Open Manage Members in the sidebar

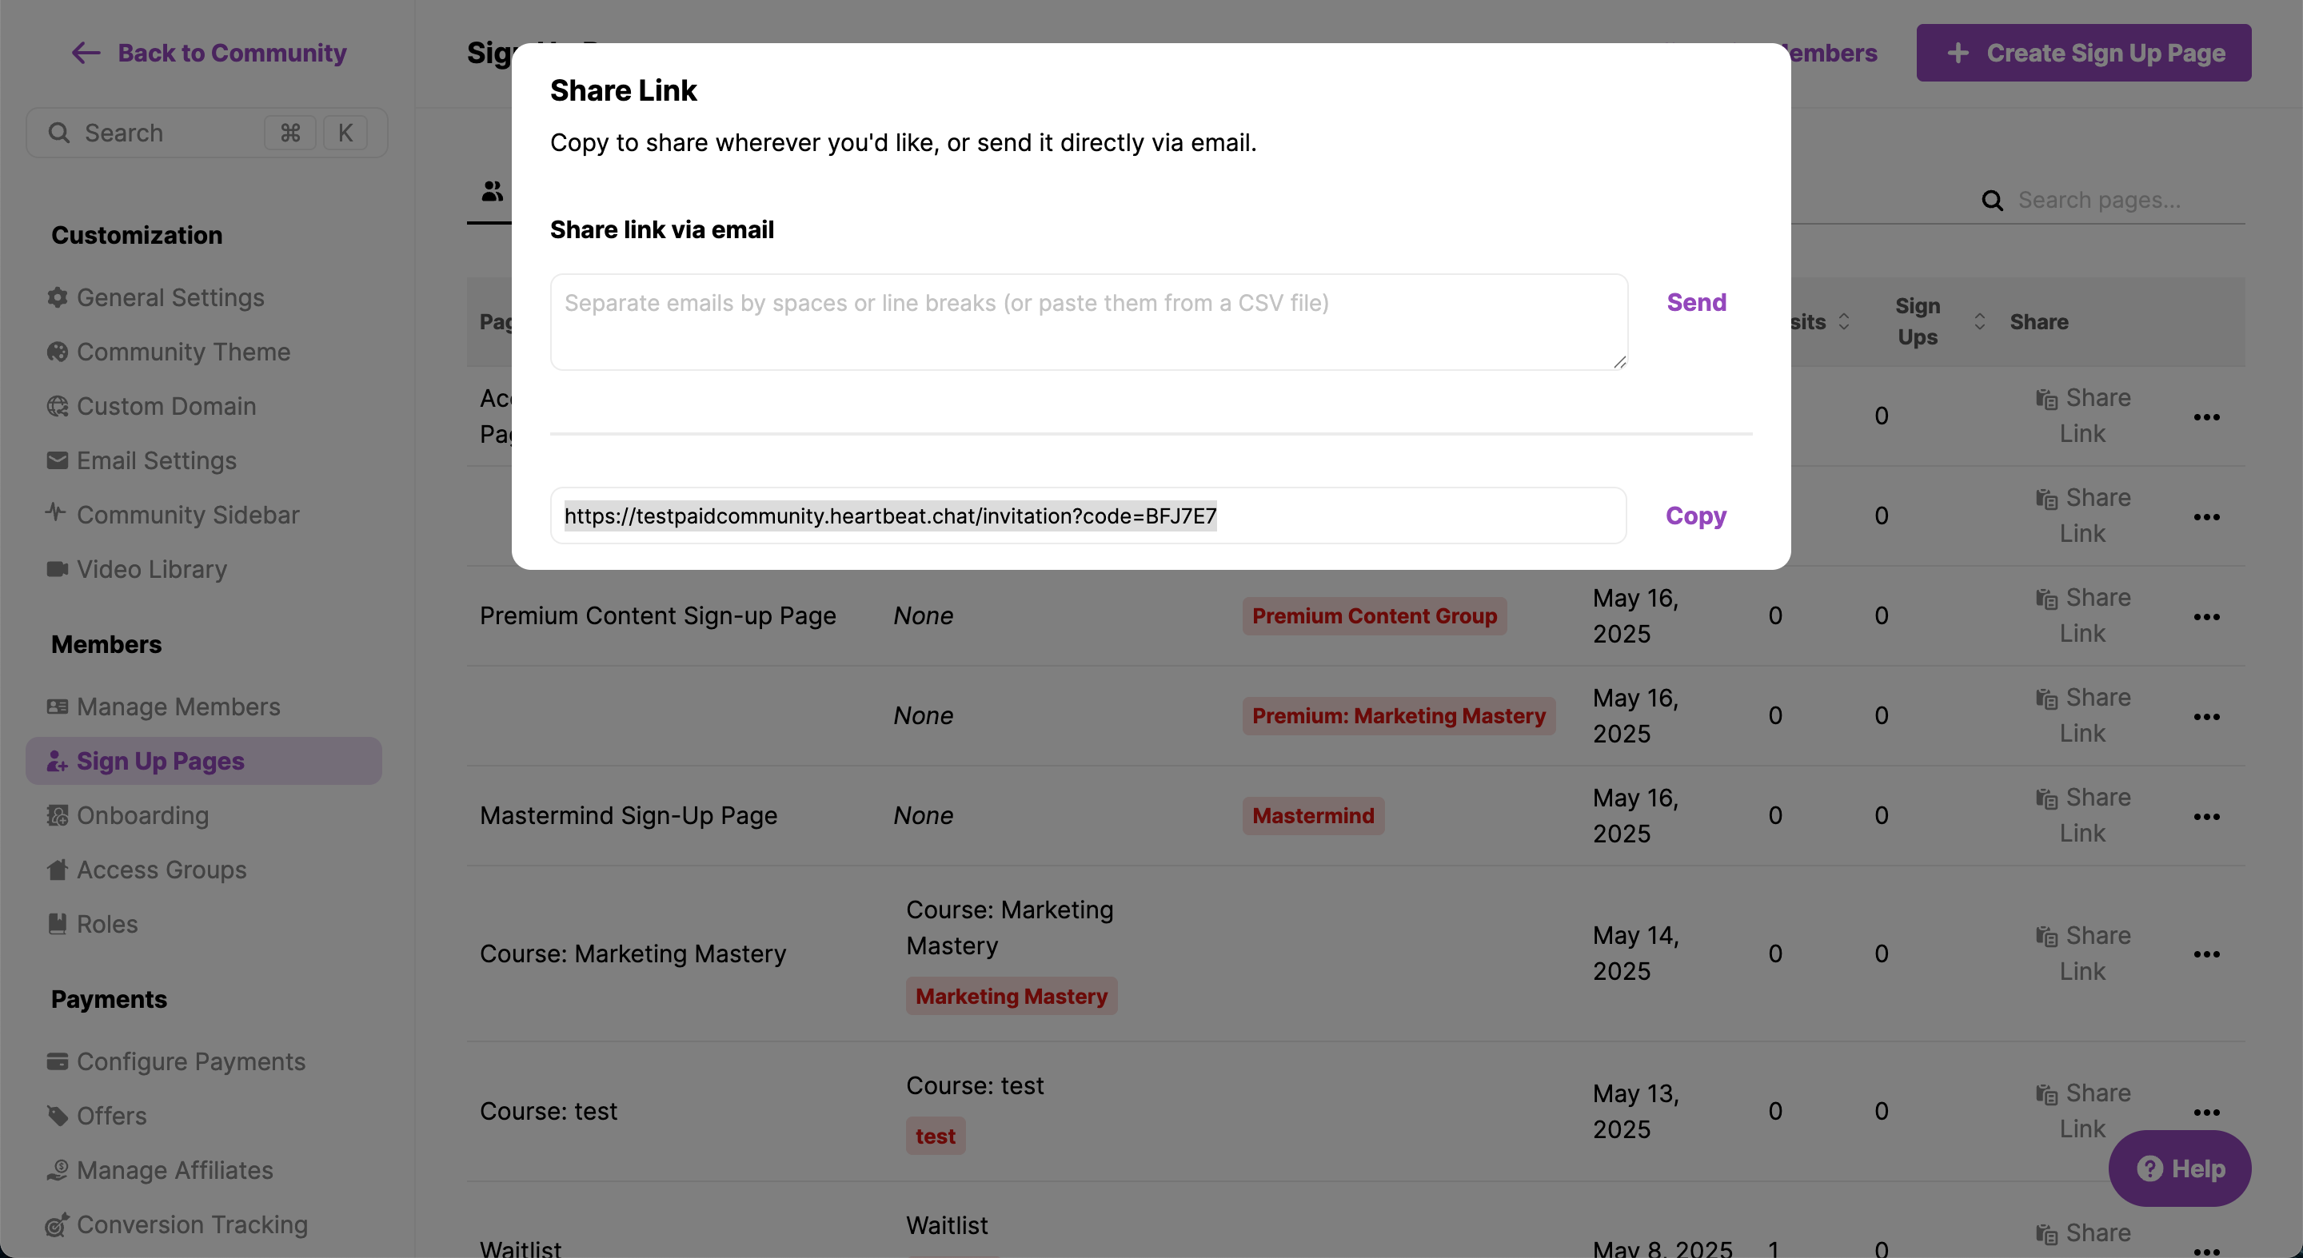pyautogui.click(x=178, y=707)
